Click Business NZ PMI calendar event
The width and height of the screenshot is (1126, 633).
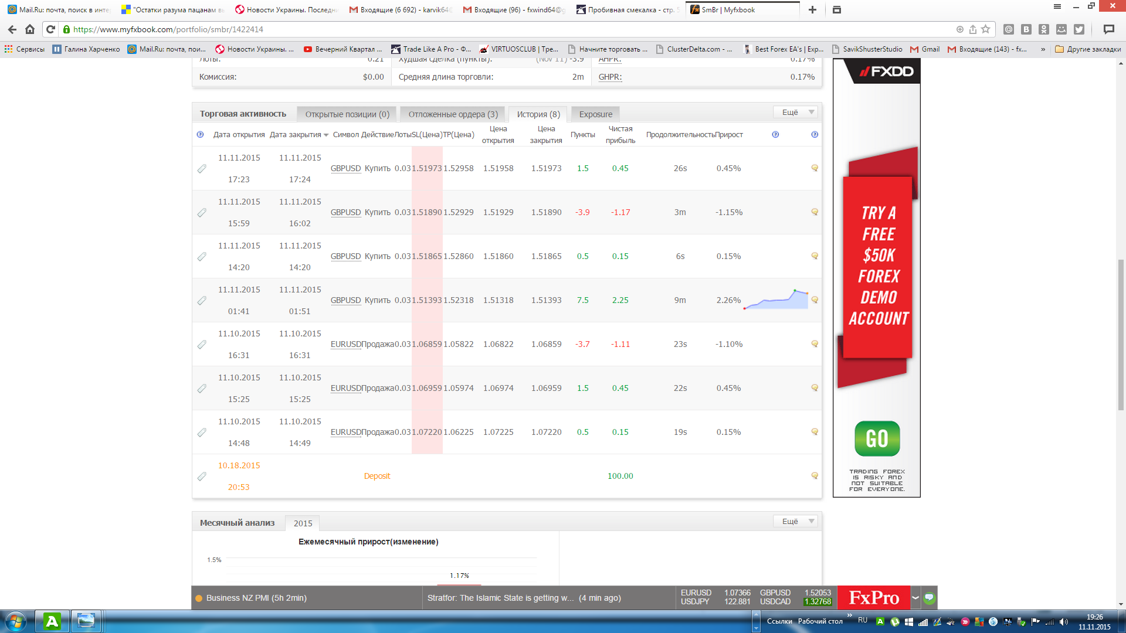256,598
